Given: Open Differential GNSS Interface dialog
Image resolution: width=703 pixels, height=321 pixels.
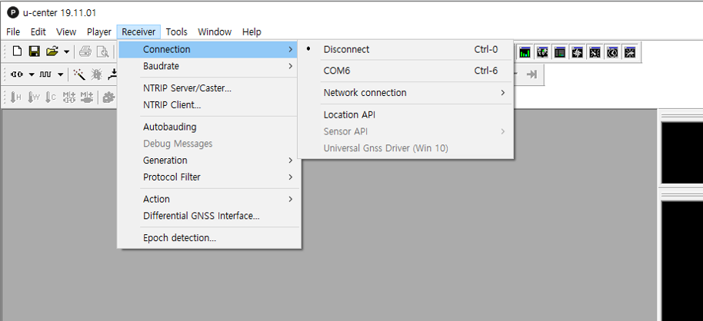Looking at the screenshot, I should coord(208,216).
